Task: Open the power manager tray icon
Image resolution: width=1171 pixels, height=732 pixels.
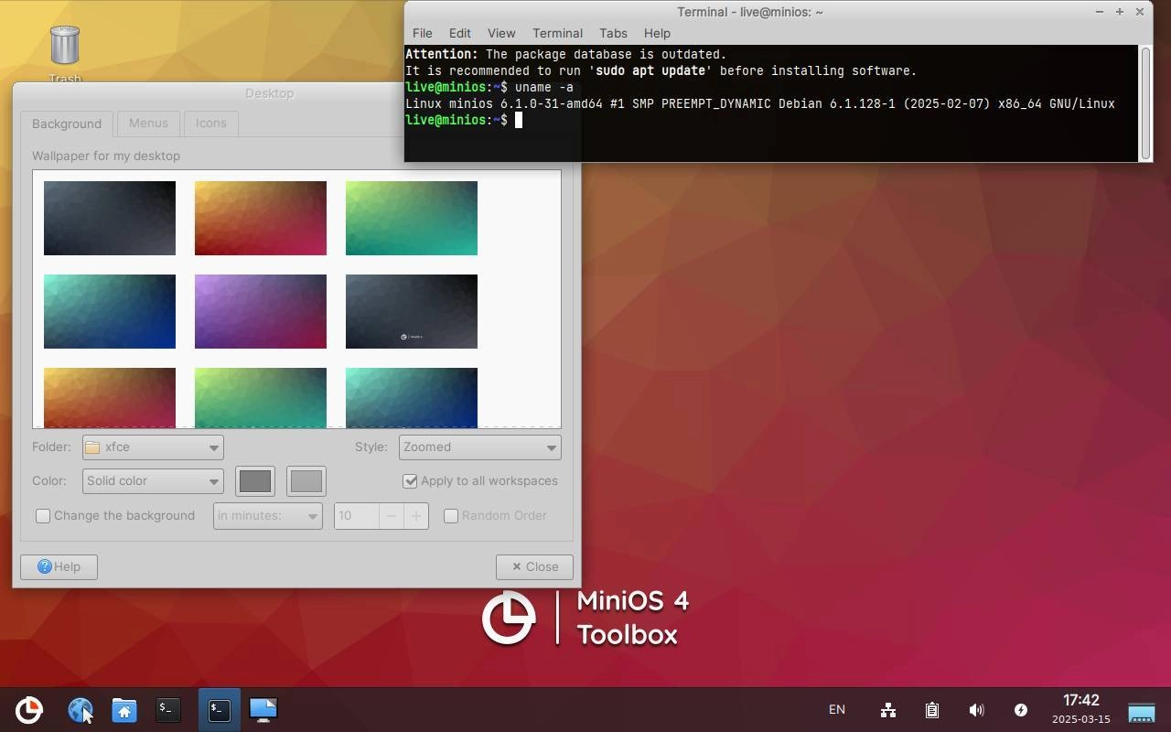Action: click(x=1021, y=710)
